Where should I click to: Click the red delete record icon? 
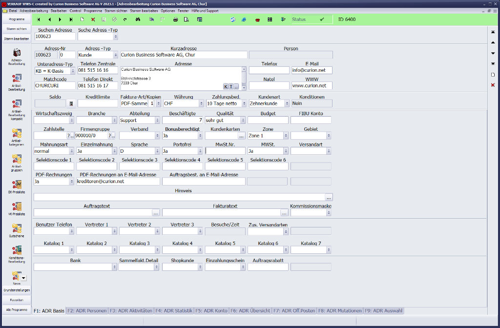click(93, 20)
